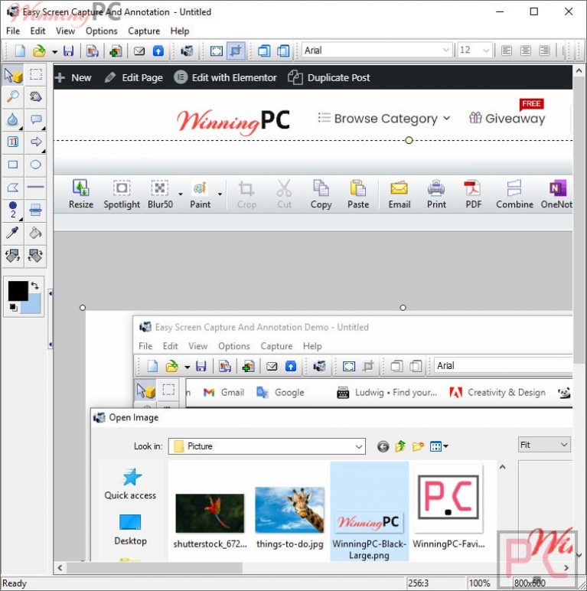Expand the Blur50 dropdown arrow
This screenshot has width=587, height=591.
[181, 194]
